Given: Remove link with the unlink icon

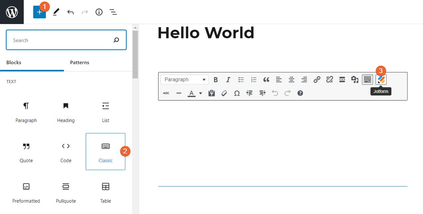Looking at the screenshot, I should [x=329, y=80].
